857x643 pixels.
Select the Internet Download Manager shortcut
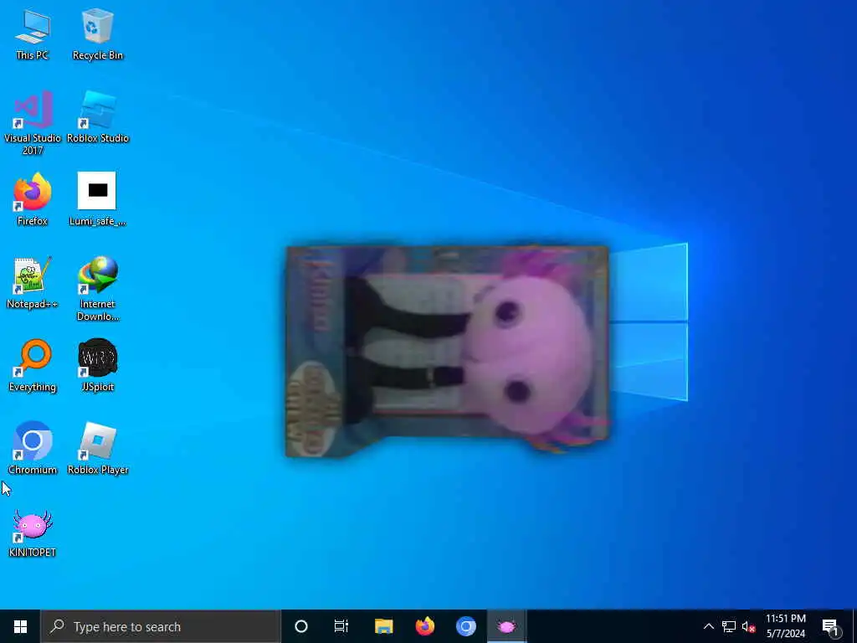98,289
